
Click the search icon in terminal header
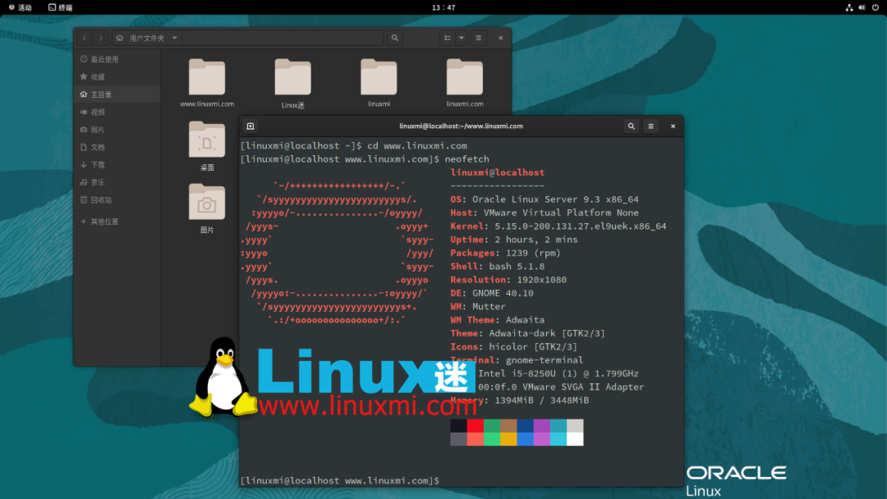[x=632, y=126]
